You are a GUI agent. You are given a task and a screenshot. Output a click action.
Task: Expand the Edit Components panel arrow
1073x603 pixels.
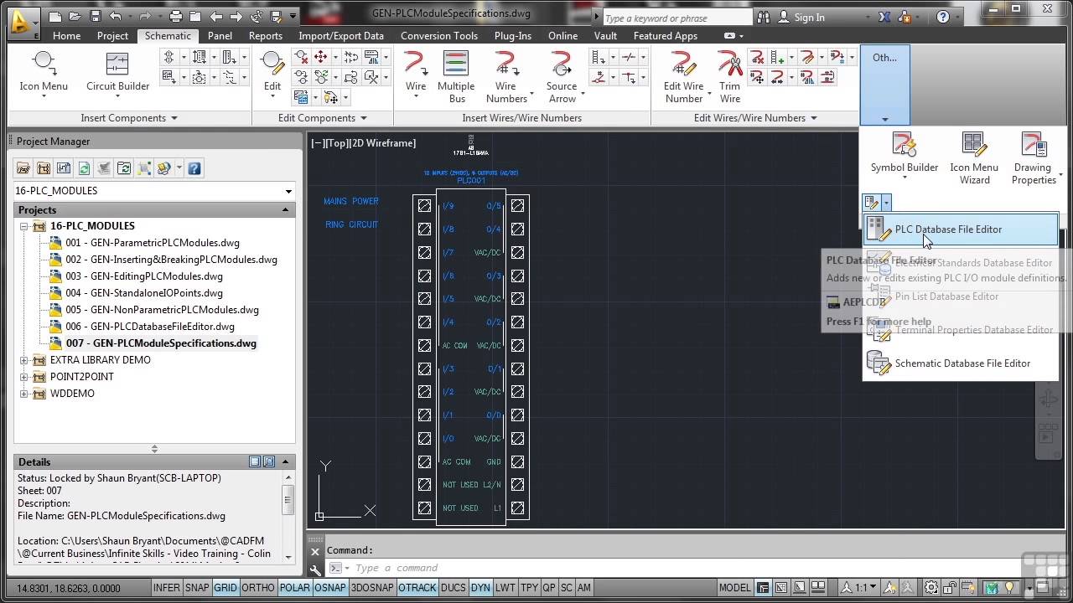363,118
